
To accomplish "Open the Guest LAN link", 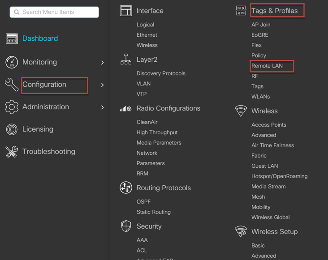I will point(265,166).
